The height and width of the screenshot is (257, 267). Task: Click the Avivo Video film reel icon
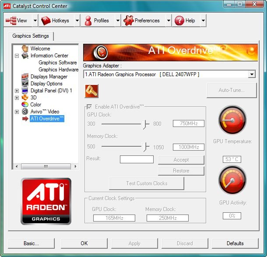25,112
